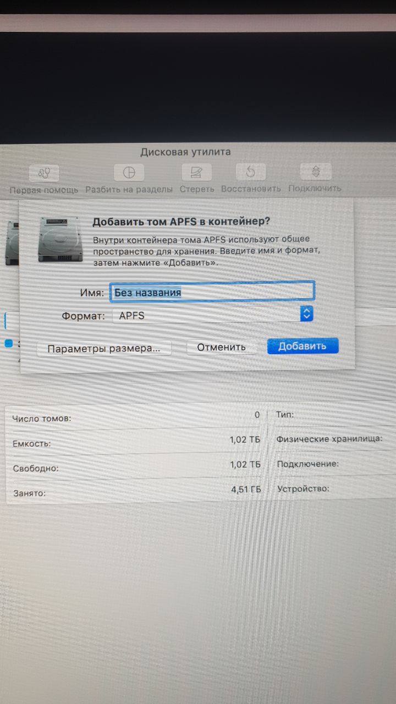
Task: Click the Свободно label
Action: point(36,469)
